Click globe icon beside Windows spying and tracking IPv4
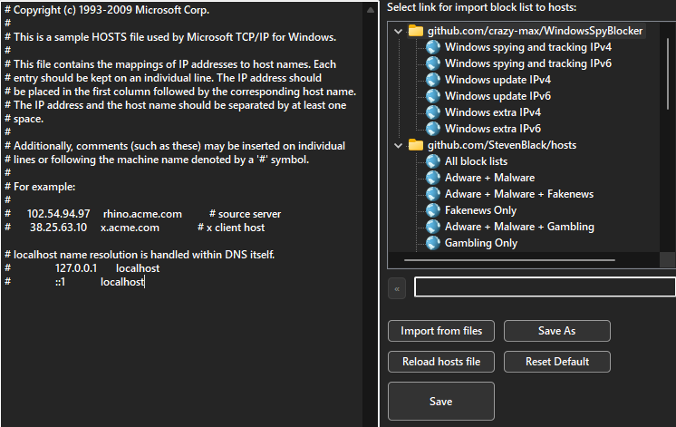The width and height of the screenshot is (676, 427). 433,47
